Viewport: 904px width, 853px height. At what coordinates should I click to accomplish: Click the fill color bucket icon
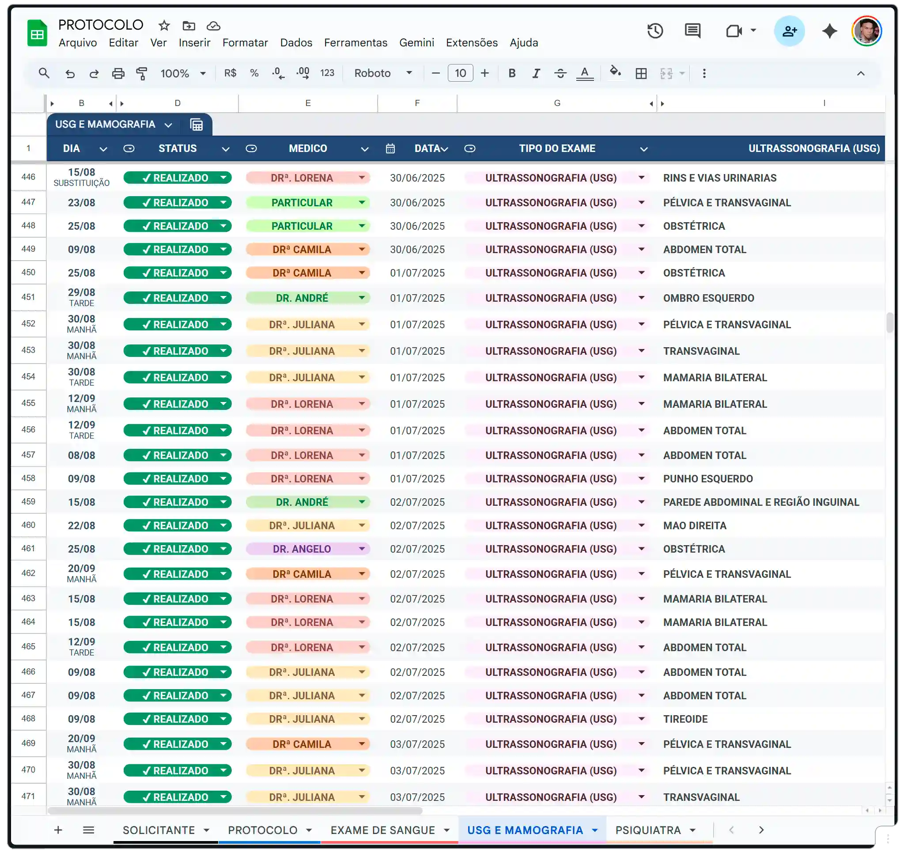click(615, 72)
